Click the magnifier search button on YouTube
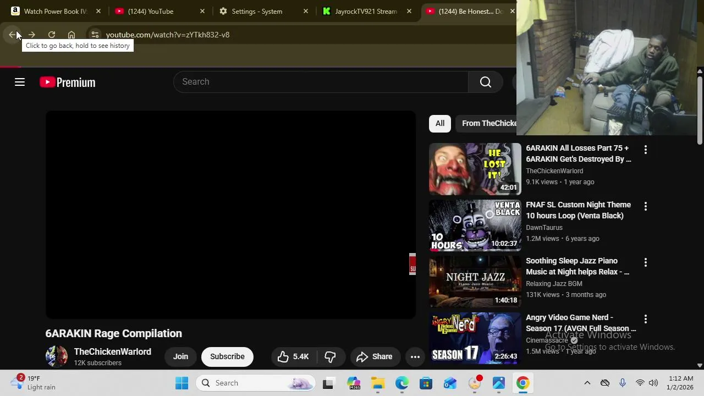704x396 pixels. (486, 82)
